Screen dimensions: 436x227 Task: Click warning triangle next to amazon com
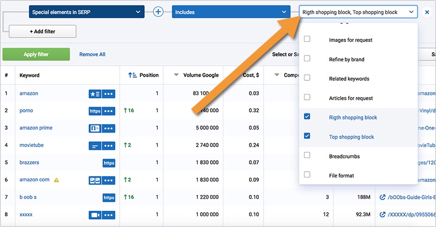[x=57, y=180]
